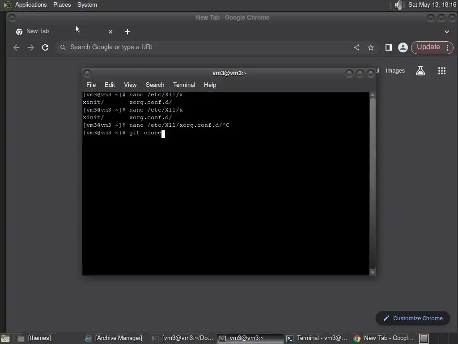
Task: Open the Applications menu in top panel
Action: pyautogui.click(x=31, y=4)
